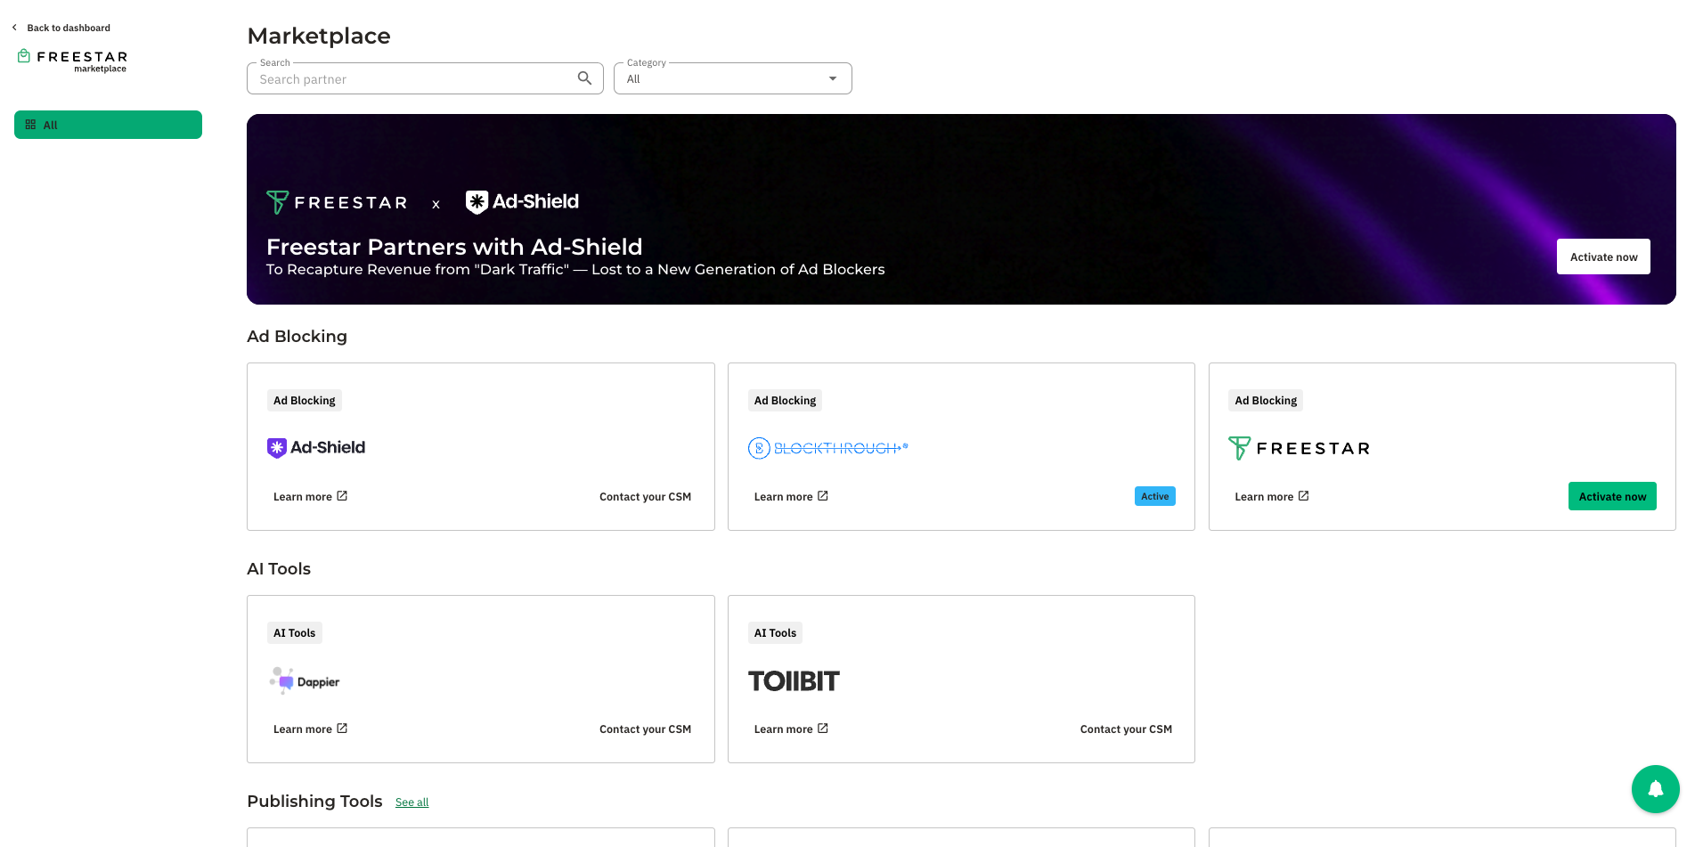1695x847 pixels.
Task: Click the Freestar logo in the banner
Action: tap(337, 202)
